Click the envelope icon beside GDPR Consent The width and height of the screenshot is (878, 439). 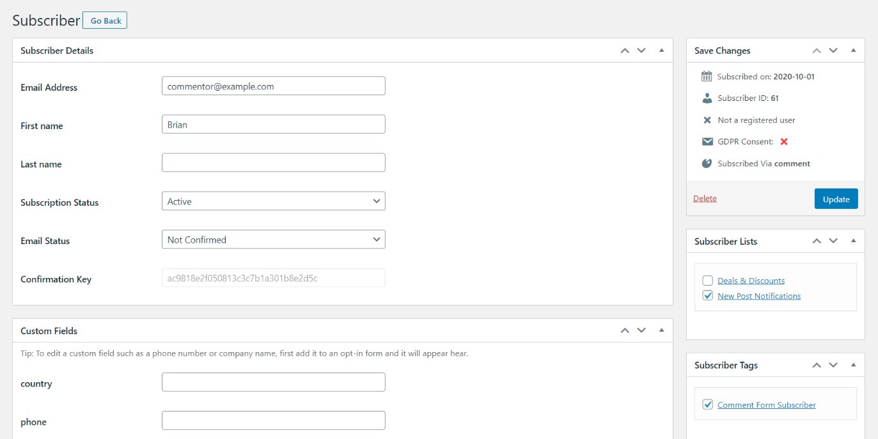(x=707, y=142)
